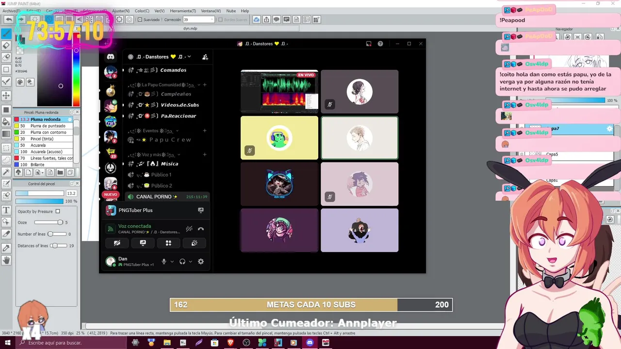Open the Windows Start menu

[x=8, y=343]
